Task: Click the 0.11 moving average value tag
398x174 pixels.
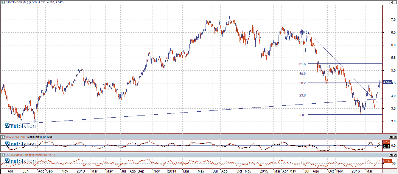Action: [387, 146]
